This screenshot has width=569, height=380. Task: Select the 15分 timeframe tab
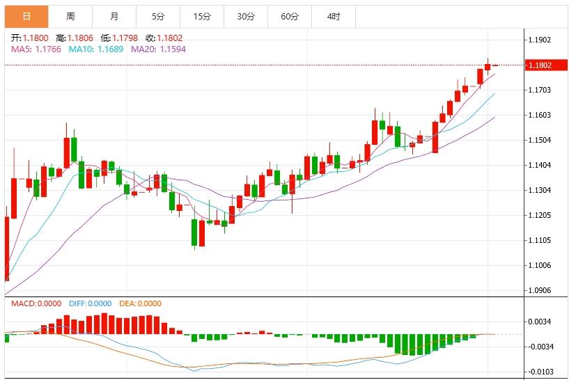click(202, 16)
